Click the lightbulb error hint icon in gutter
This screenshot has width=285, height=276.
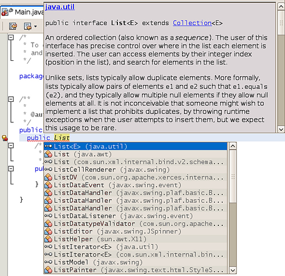5,138
